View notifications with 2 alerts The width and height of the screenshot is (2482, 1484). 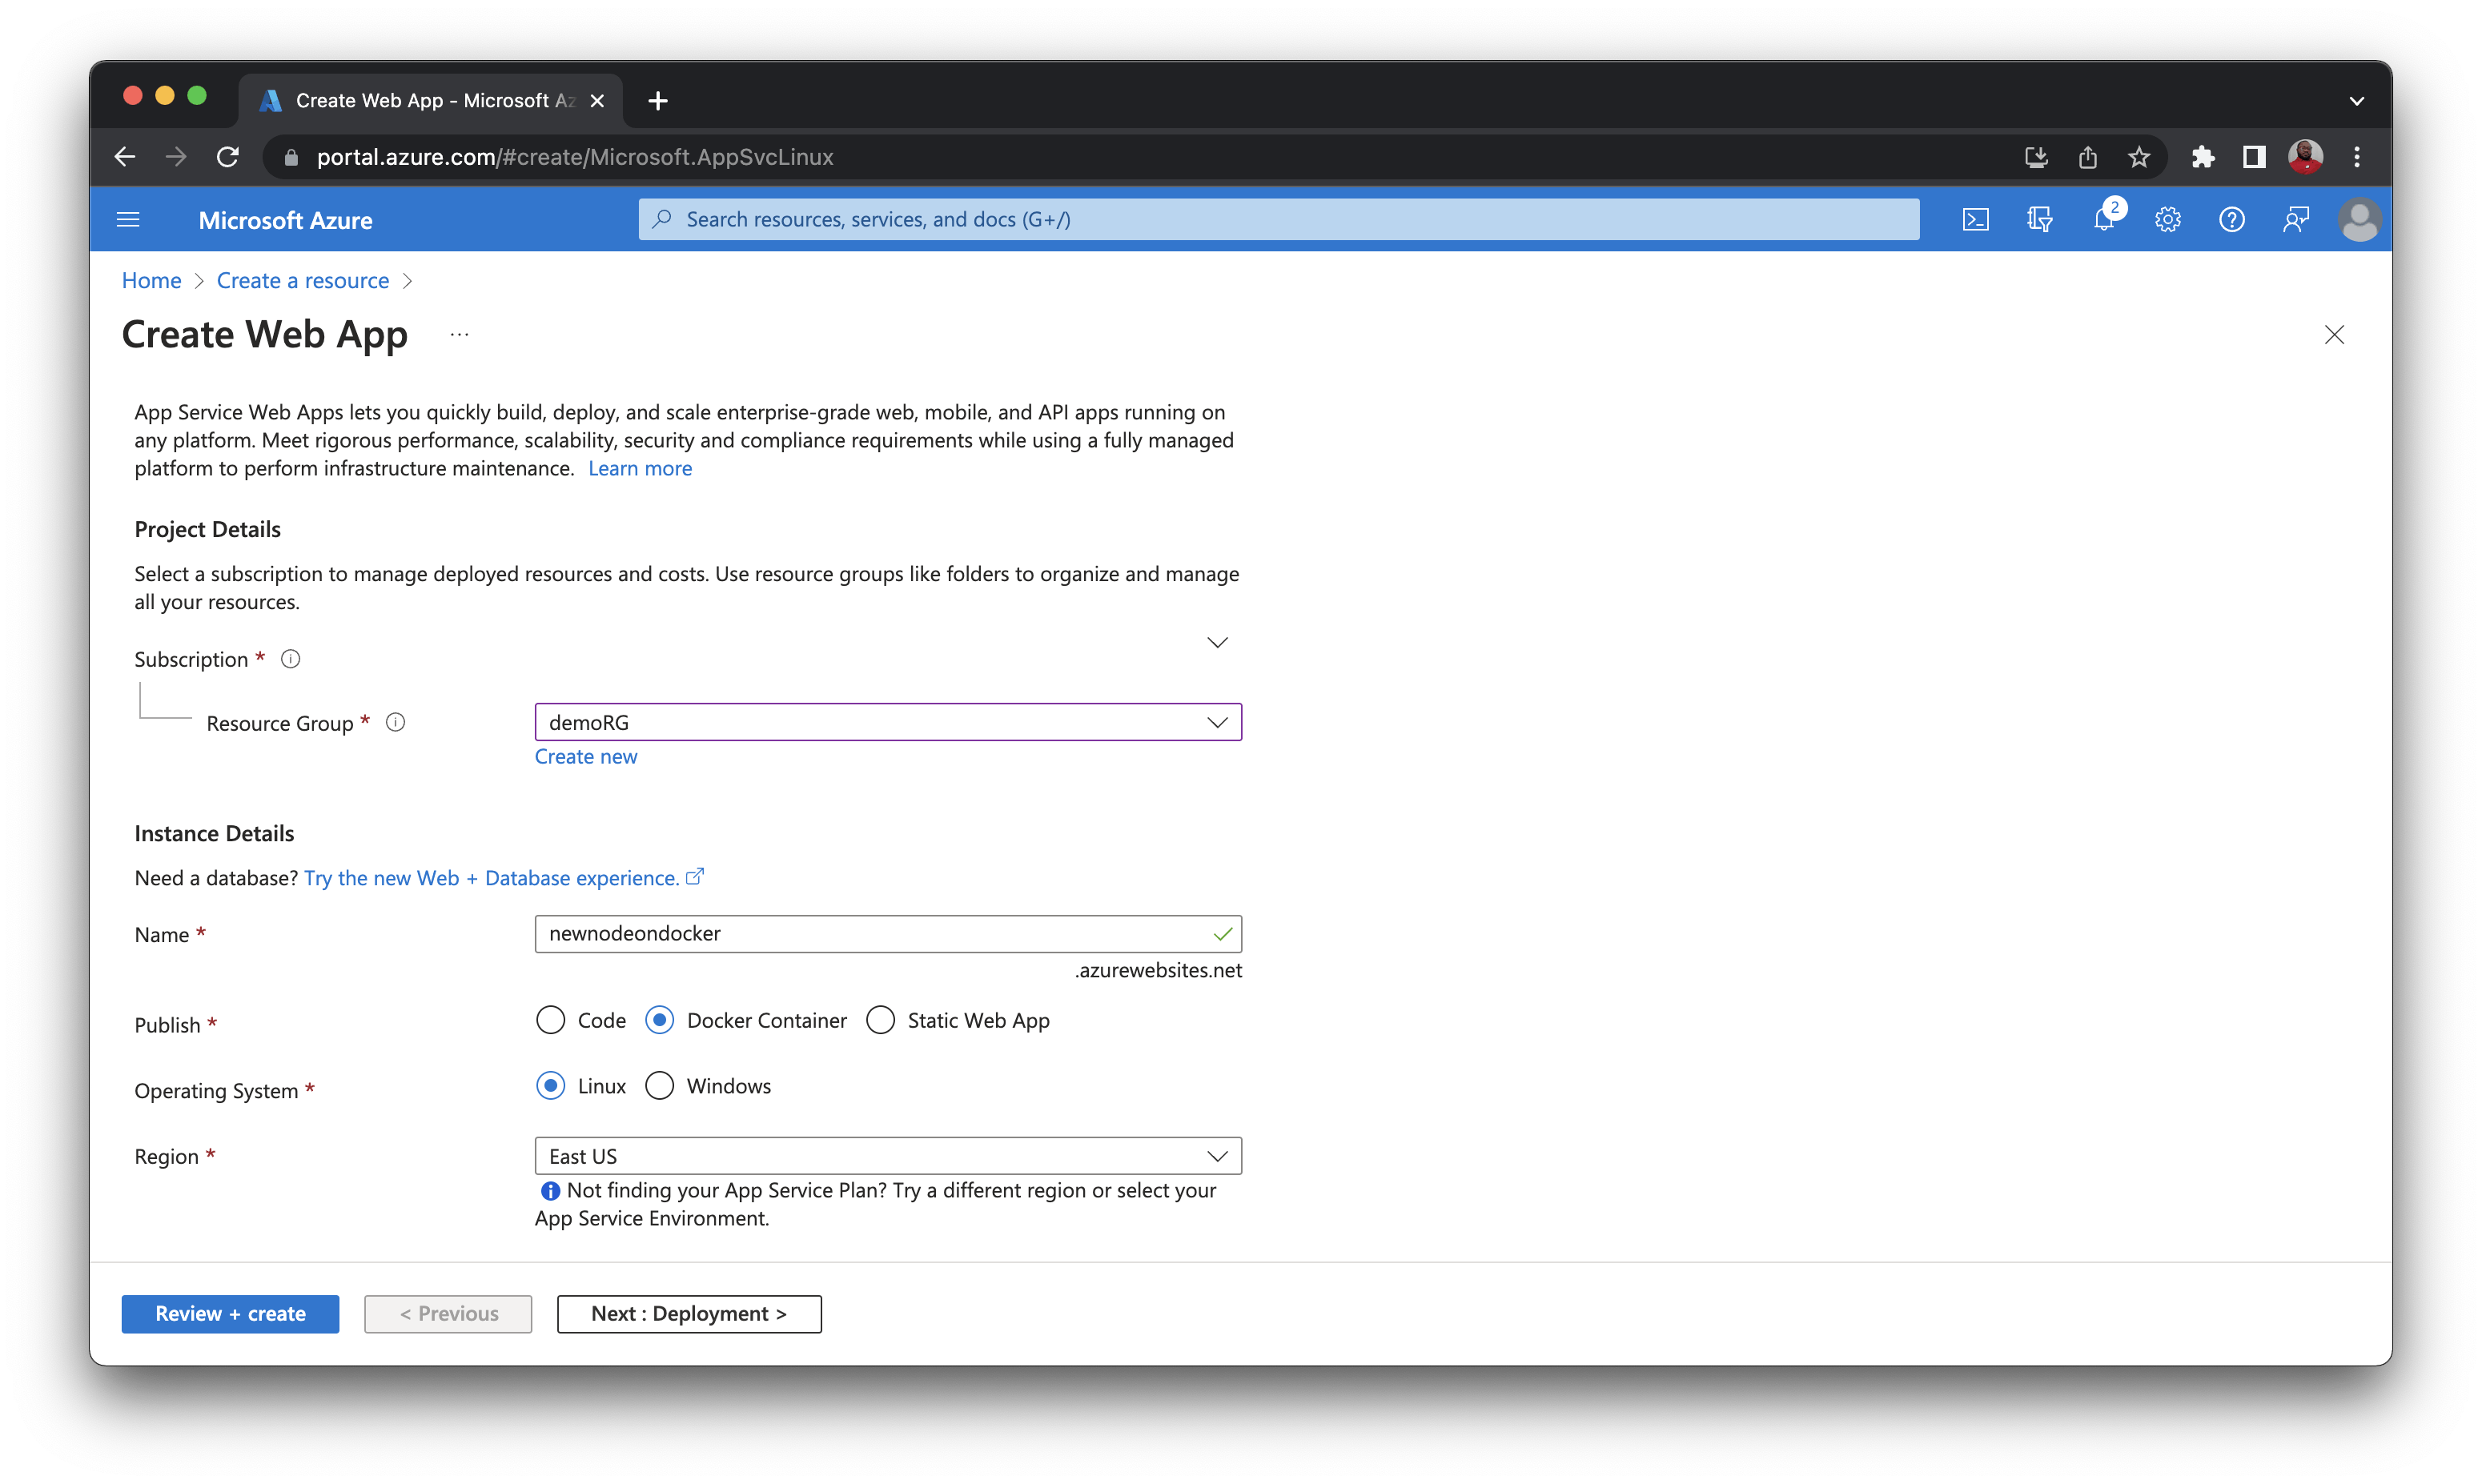click(x=2105, y=219)
